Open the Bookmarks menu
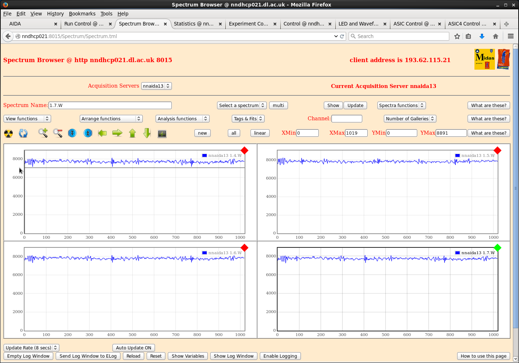 tap(82, 14)
